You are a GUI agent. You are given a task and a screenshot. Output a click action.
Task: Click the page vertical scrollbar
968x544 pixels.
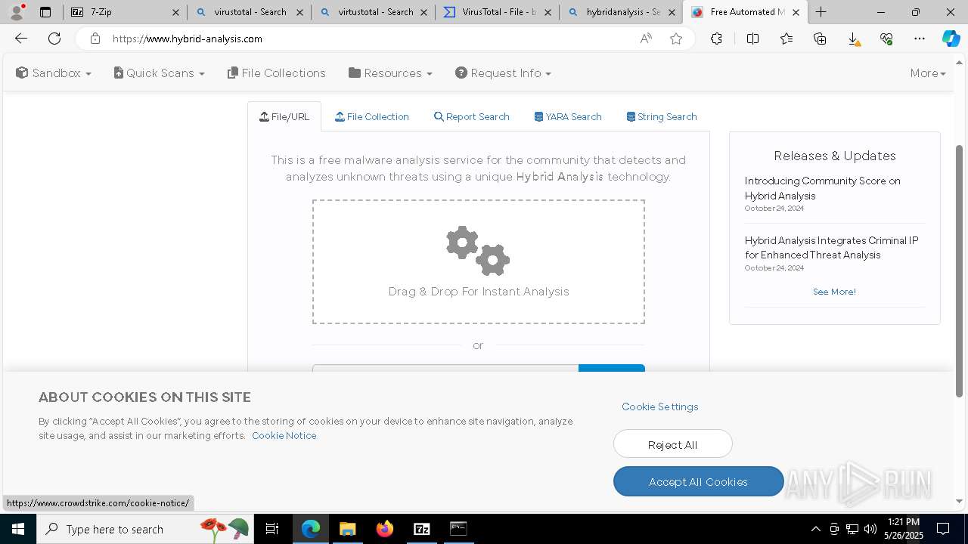[960, 272]
